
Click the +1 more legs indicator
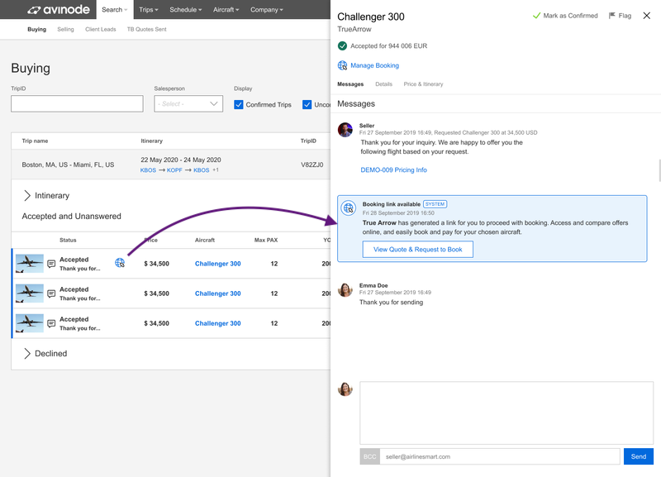[x=216, y=170]
